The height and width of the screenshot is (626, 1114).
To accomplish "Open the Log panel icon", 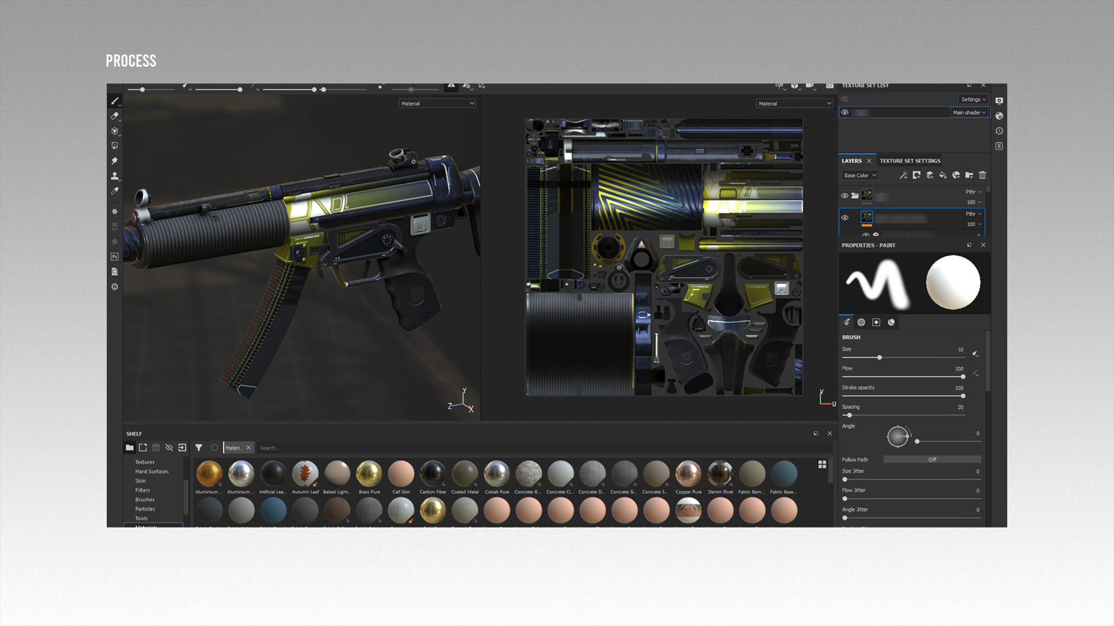I will (999, 146).
